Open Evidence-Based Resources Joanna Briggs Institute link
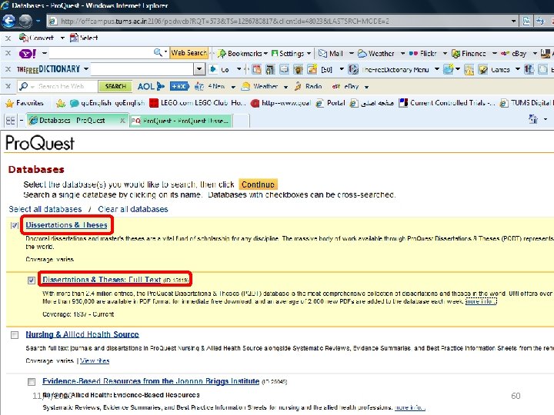The width and height of the screenshot is (554, 415). (x=151, y=381)
